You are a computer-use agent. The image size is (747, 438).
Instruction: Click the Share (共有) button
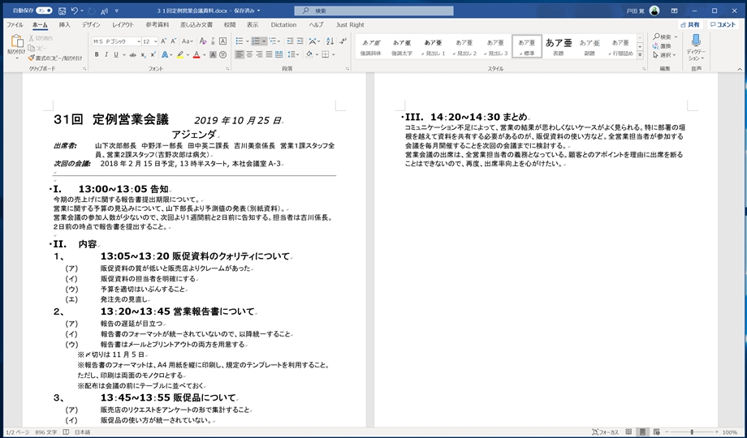pos(690,25)
